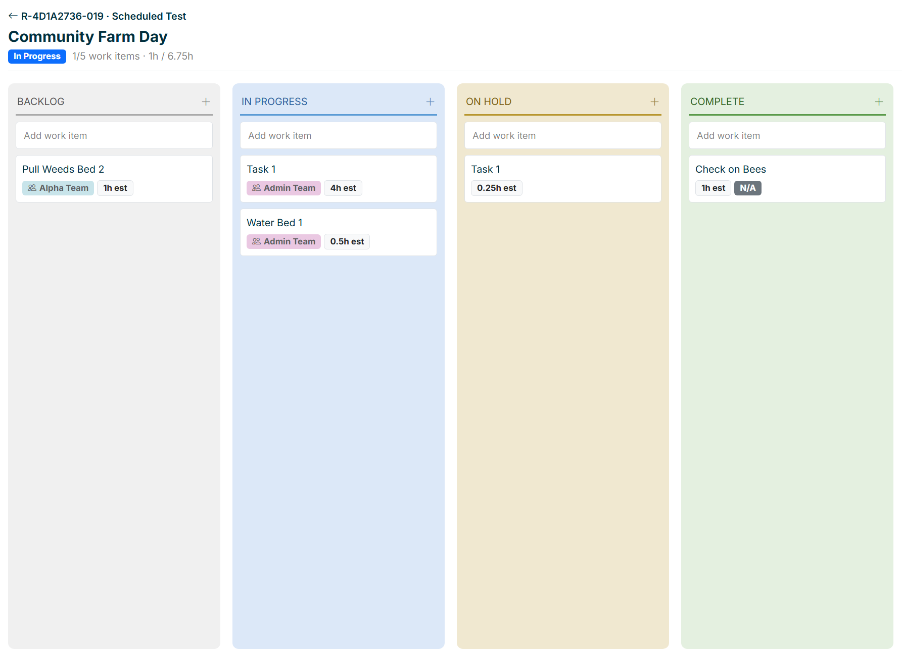Click the team icon on the Alpha Team badge

click(x=31, y=188)
